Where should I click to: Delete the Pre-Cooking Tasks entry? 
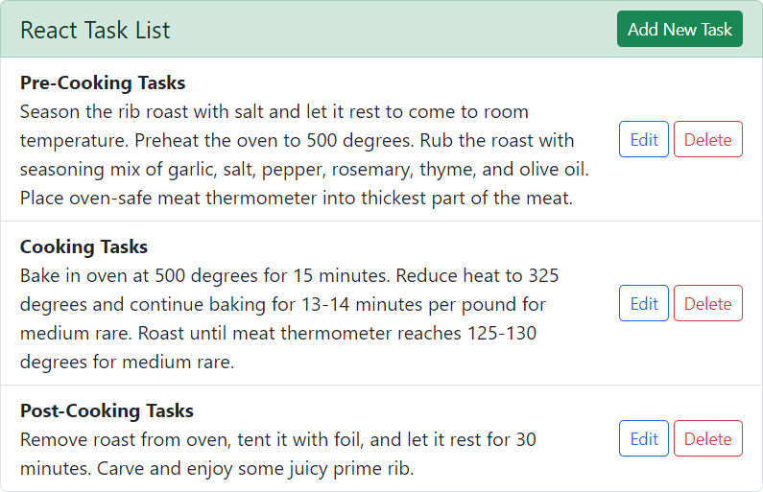tap(708, 140)
